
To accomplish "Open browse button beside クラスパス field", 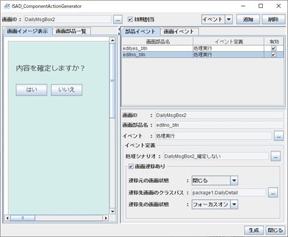I will (273, 192).
